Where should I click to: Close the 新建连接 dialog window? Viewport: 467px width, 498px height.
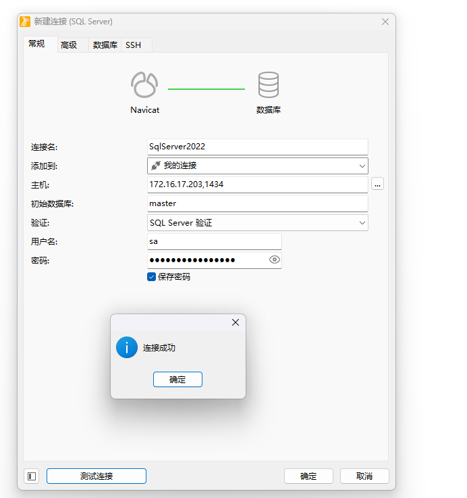[x=385, y=22]
